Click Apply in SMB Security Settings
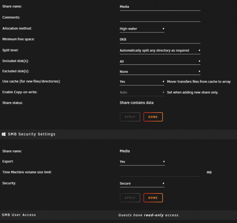The width and height of the screenshot is (237, 223). (130, 198)
